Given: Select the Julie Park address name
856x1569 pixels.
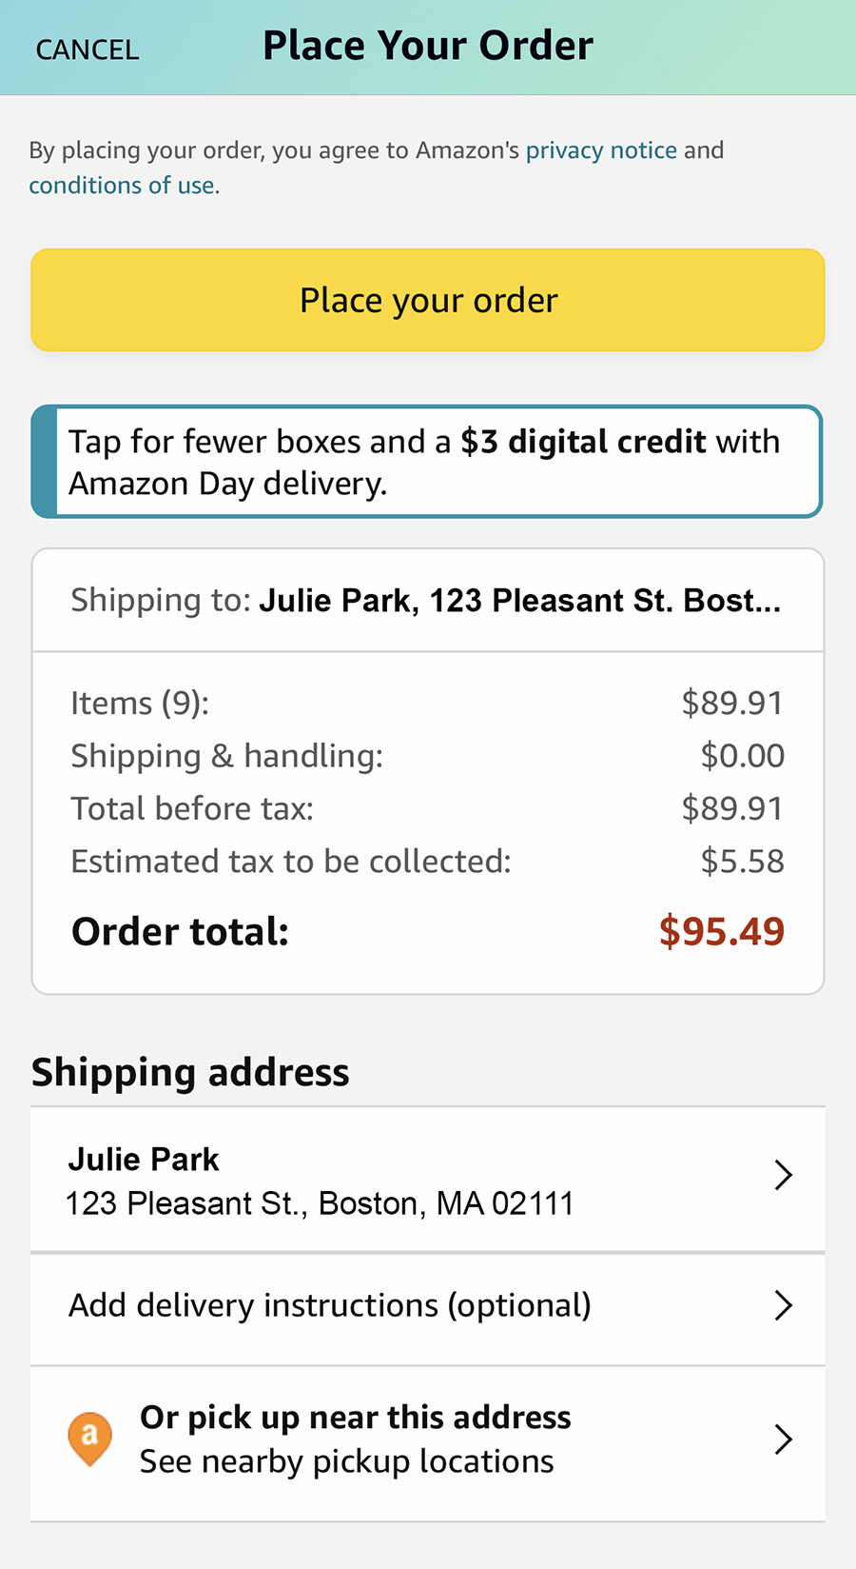Looking at the screenshot, I should 144,1160.
